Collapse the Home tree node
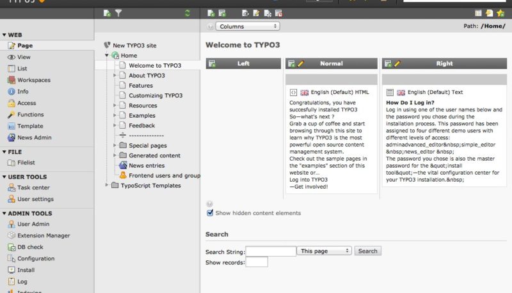The image size is (512, 293). pyautogui.click(x=107, y=56)
